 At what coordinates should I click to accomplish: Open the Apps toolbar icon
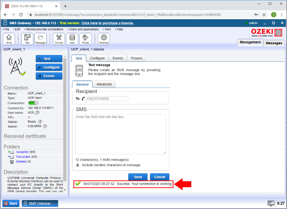pyautogui.click(x=72, y=39)
